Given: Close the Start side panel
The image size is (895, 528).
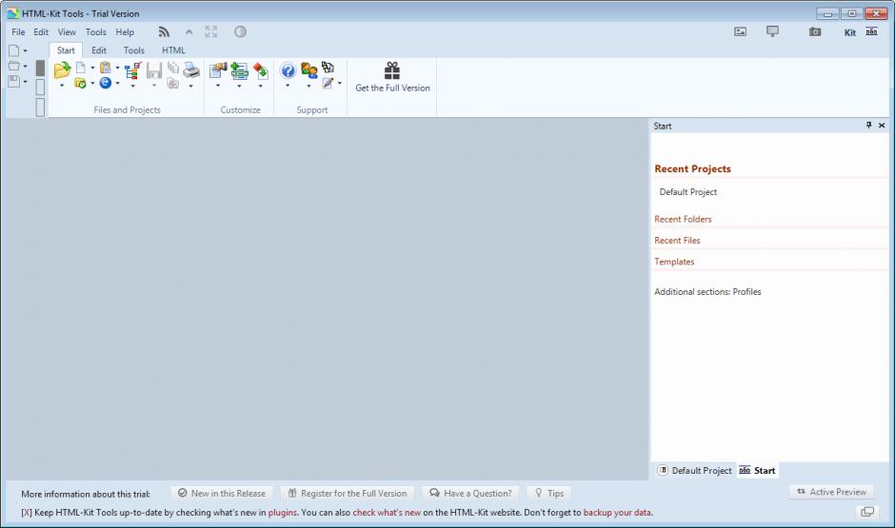Looking at the screenshot, I should [882, 125].
